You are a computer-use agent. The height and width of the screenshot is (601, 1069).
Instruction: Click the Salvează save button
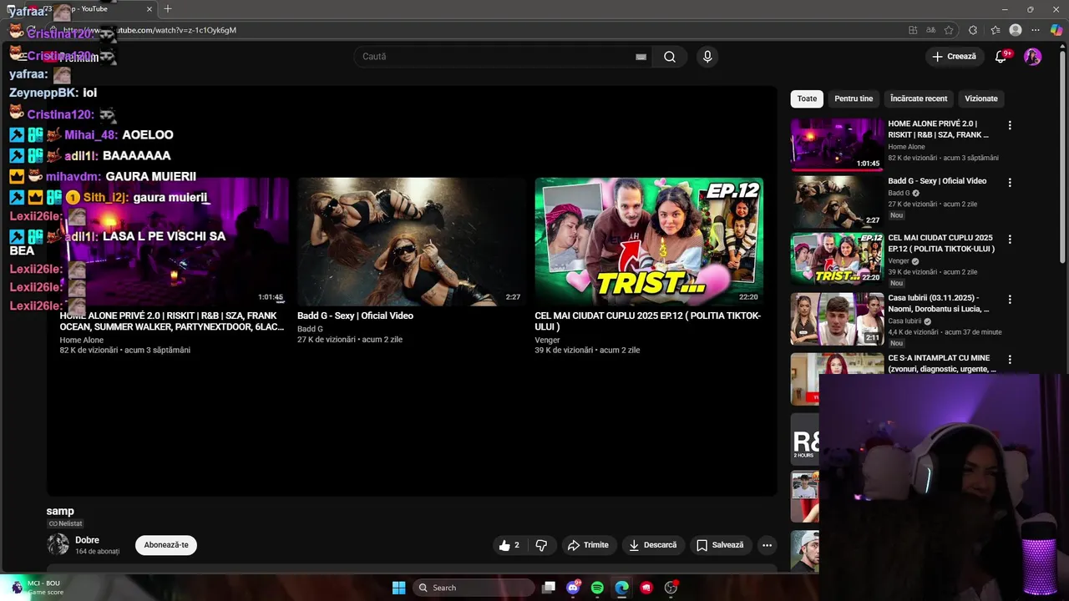point(720,545)
